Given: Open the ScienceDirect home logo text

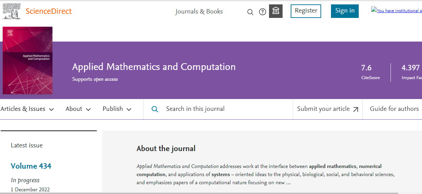Looking at the screenshot, I should pyautogui.click(x=49, y=11).
